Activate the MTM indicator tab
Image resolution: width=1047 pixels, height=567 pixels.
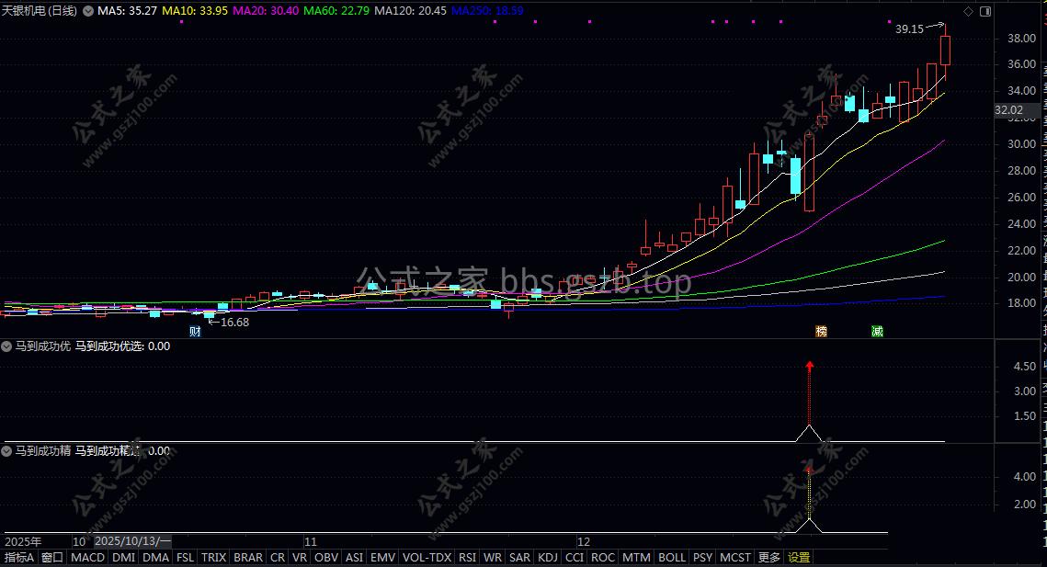[x=636, y=558]
